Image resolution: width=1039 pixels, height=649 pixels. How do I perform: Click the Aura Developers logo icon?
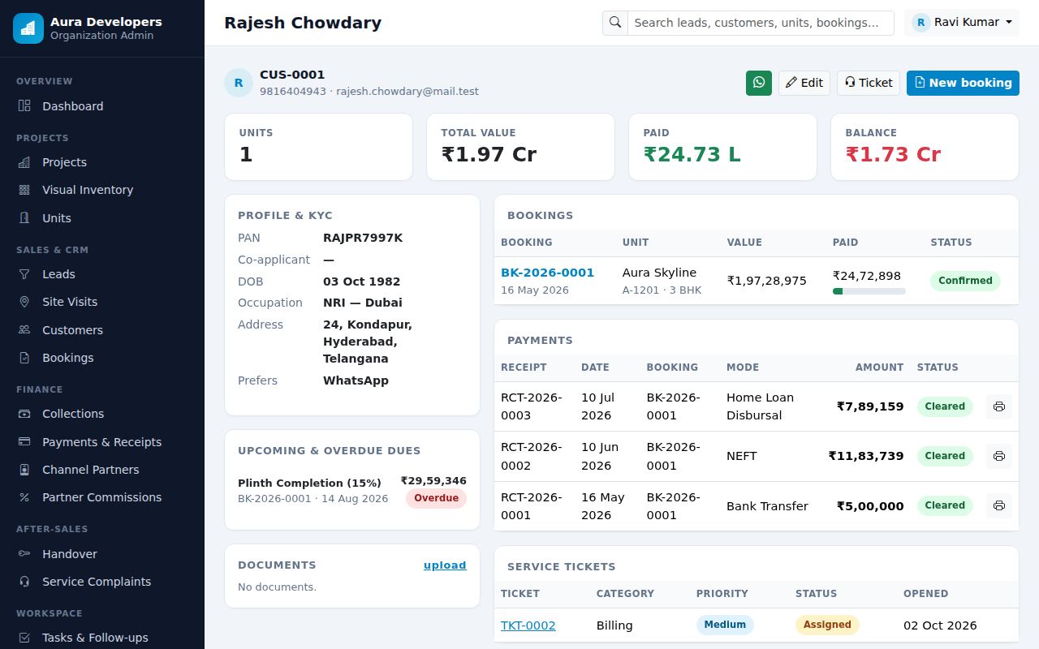click(28, 28)
